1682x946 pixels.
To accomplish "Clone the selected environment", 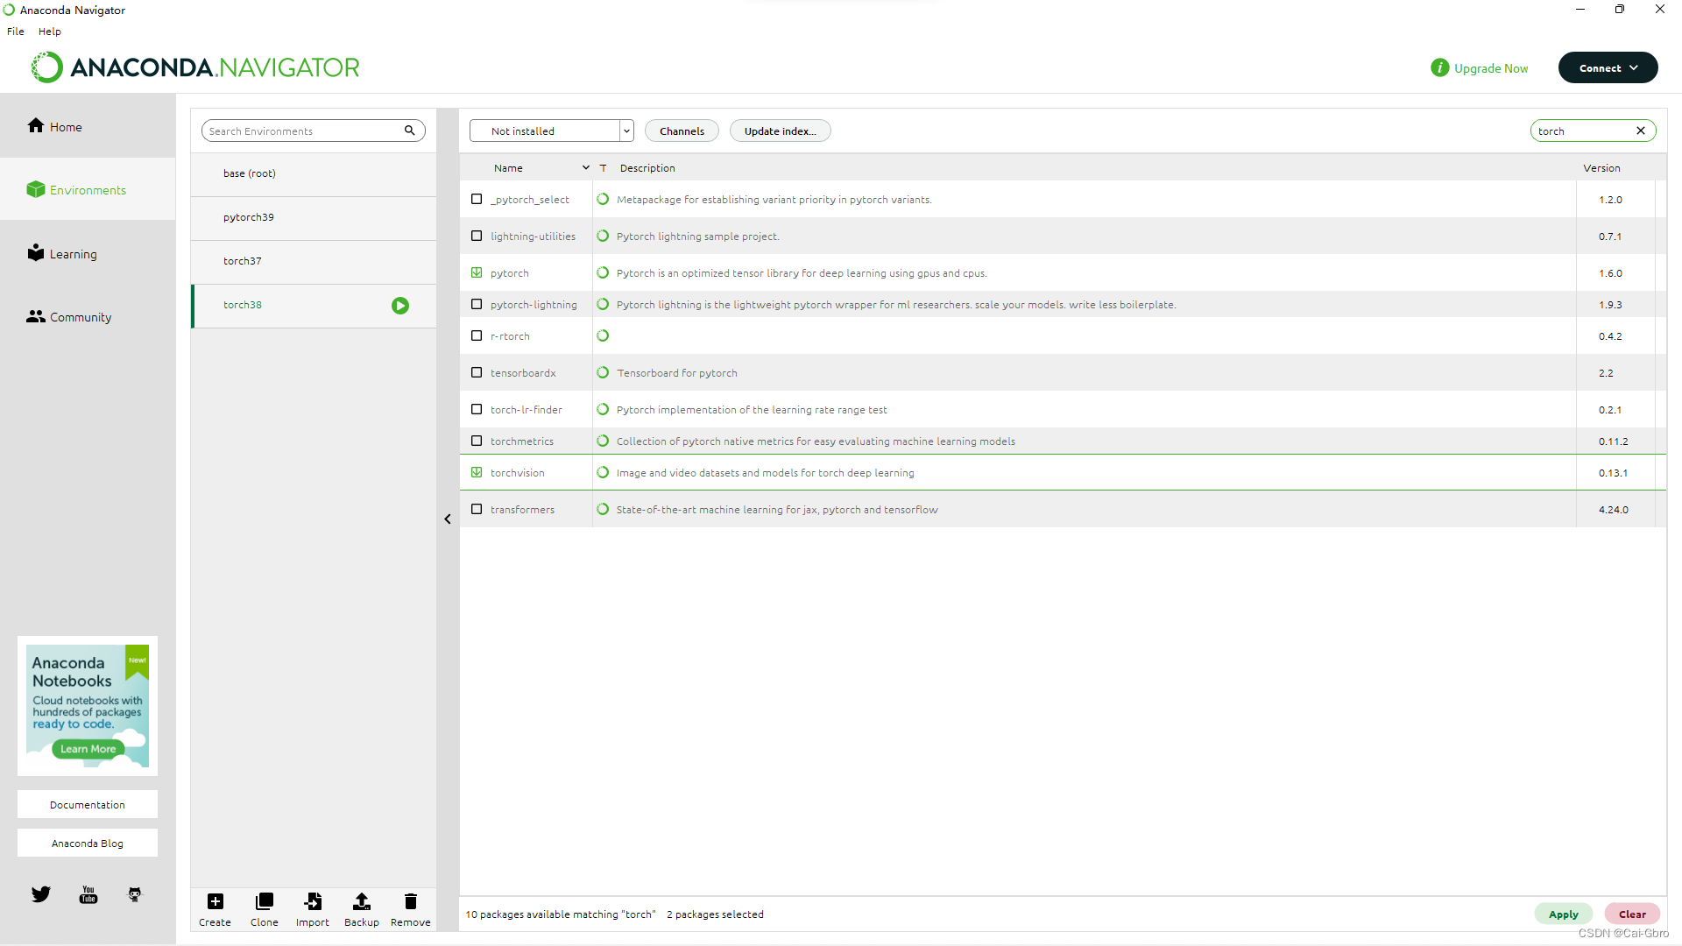I will point(264,909).
